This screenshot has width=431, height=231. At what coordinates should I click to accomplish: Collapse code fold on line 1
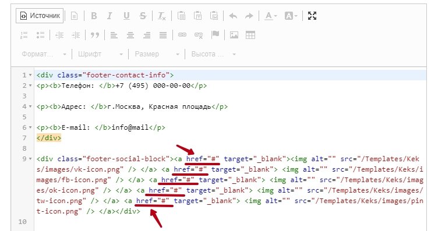click(30, 75)
